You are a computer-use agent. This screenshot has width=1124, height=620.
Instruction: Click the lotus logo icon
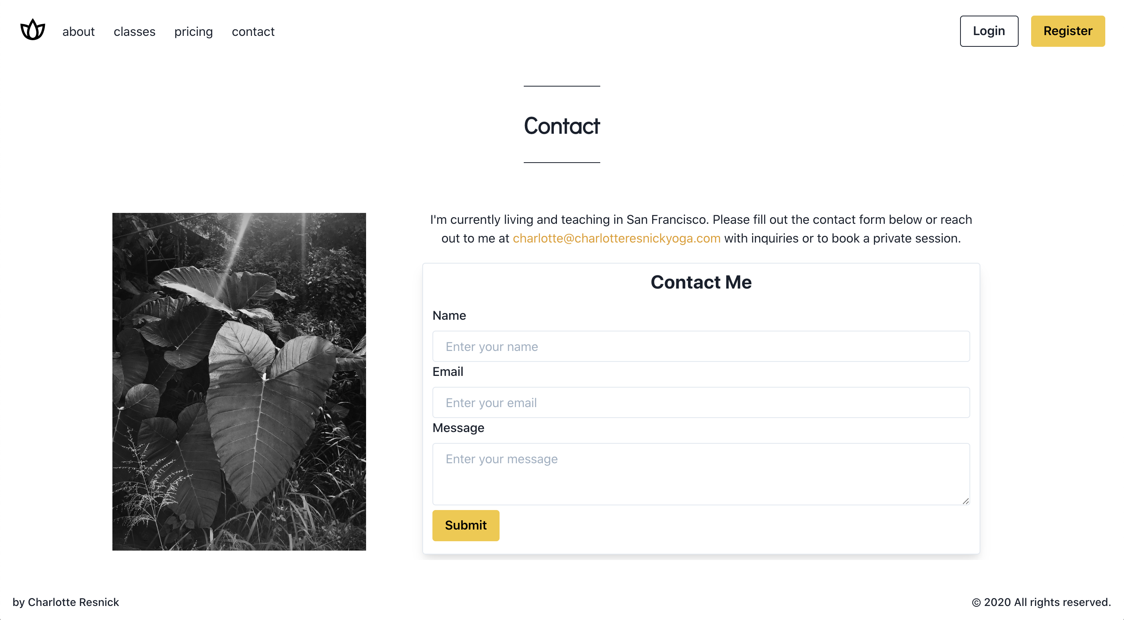pos(33,30)
